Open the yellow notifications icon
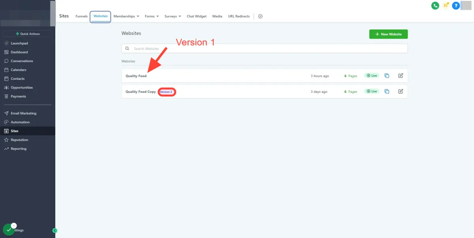474x238 pixels. (446, 6)
